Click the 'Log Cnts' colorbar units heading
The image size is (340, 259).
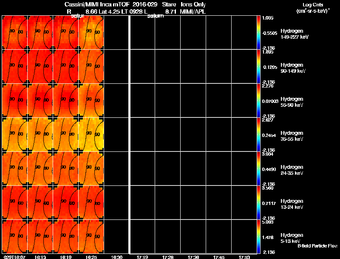pyautogui.click(x=313, y=5)
